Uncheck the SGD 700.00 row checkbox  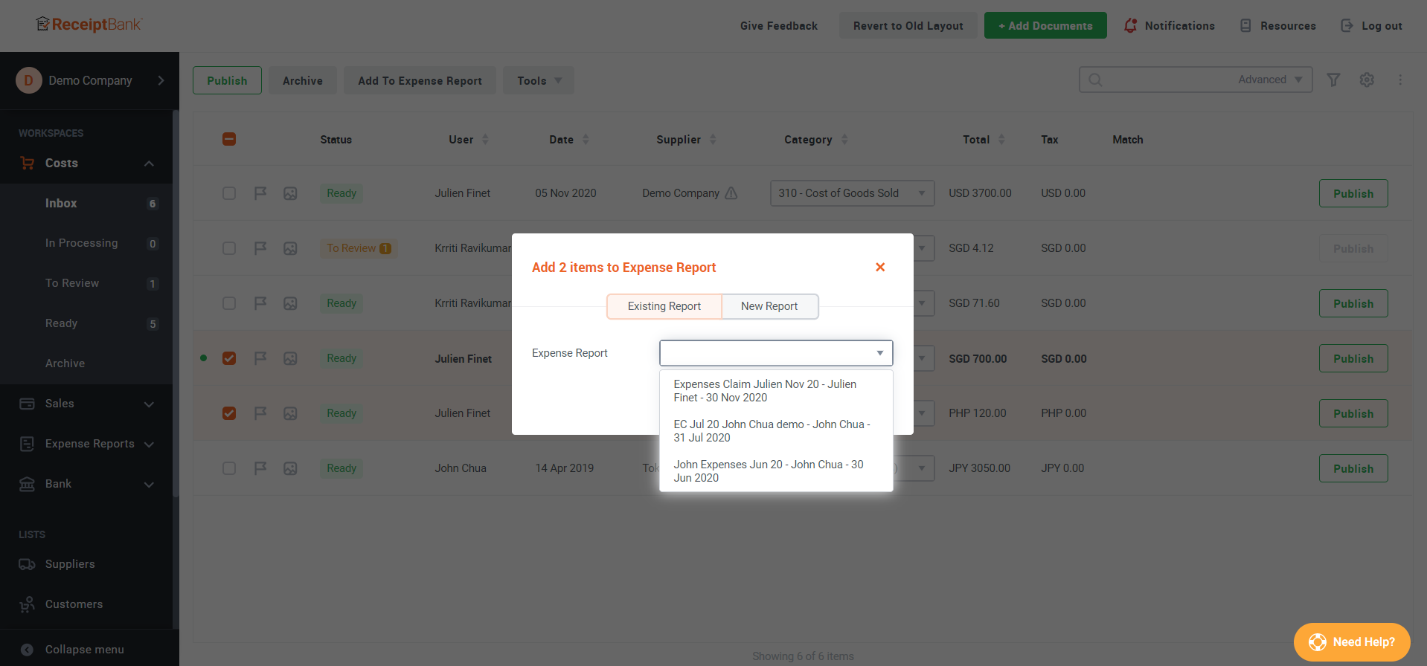pyautogui.click(x=229, y=358)
